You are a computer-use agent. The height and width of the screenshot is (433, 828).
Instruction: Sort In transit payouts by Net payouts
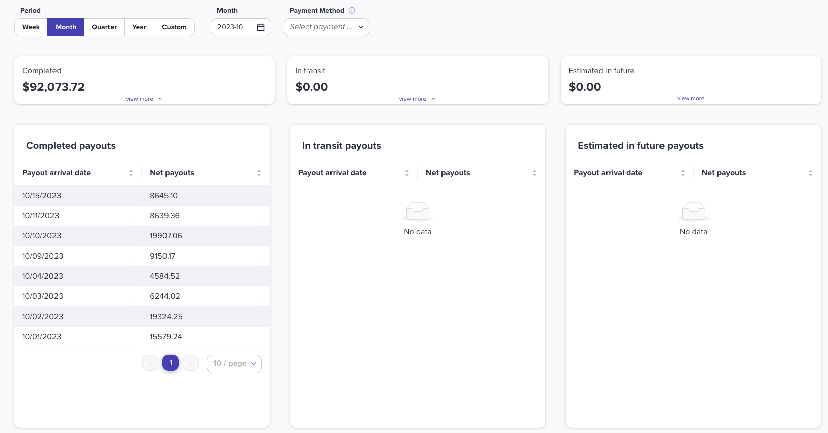point(534,173)
